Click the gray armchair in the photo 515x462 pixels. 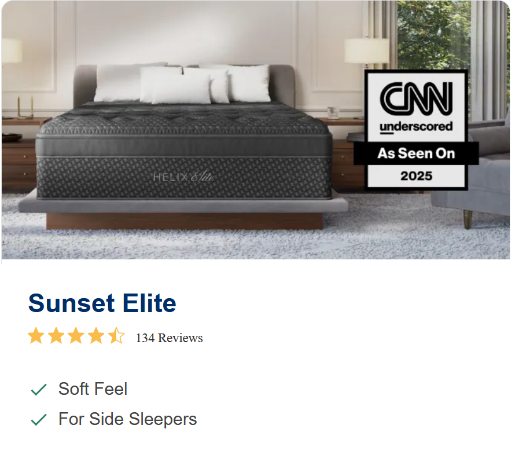[x=474, y=174]
